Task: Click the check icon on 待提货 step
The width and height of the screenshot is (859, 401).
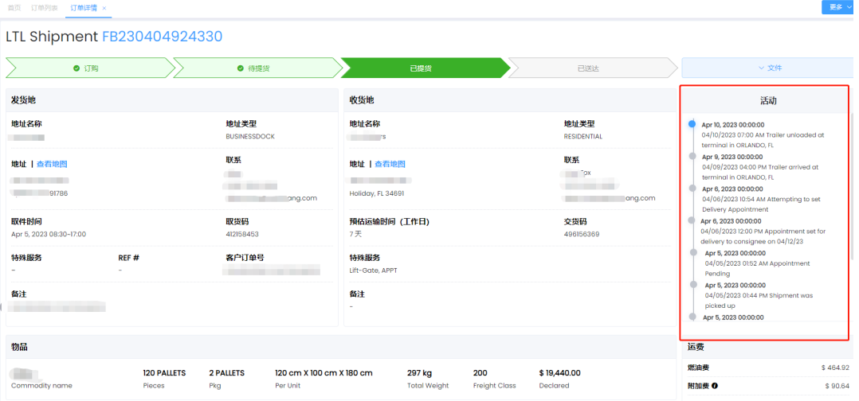Action: point(241,68)
